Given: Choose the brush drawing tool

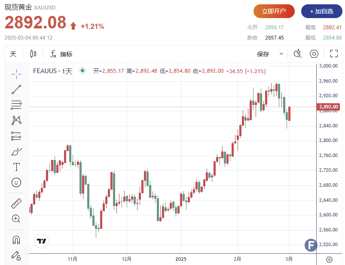Looking at the screenshot, I should (x=16, y=151).
